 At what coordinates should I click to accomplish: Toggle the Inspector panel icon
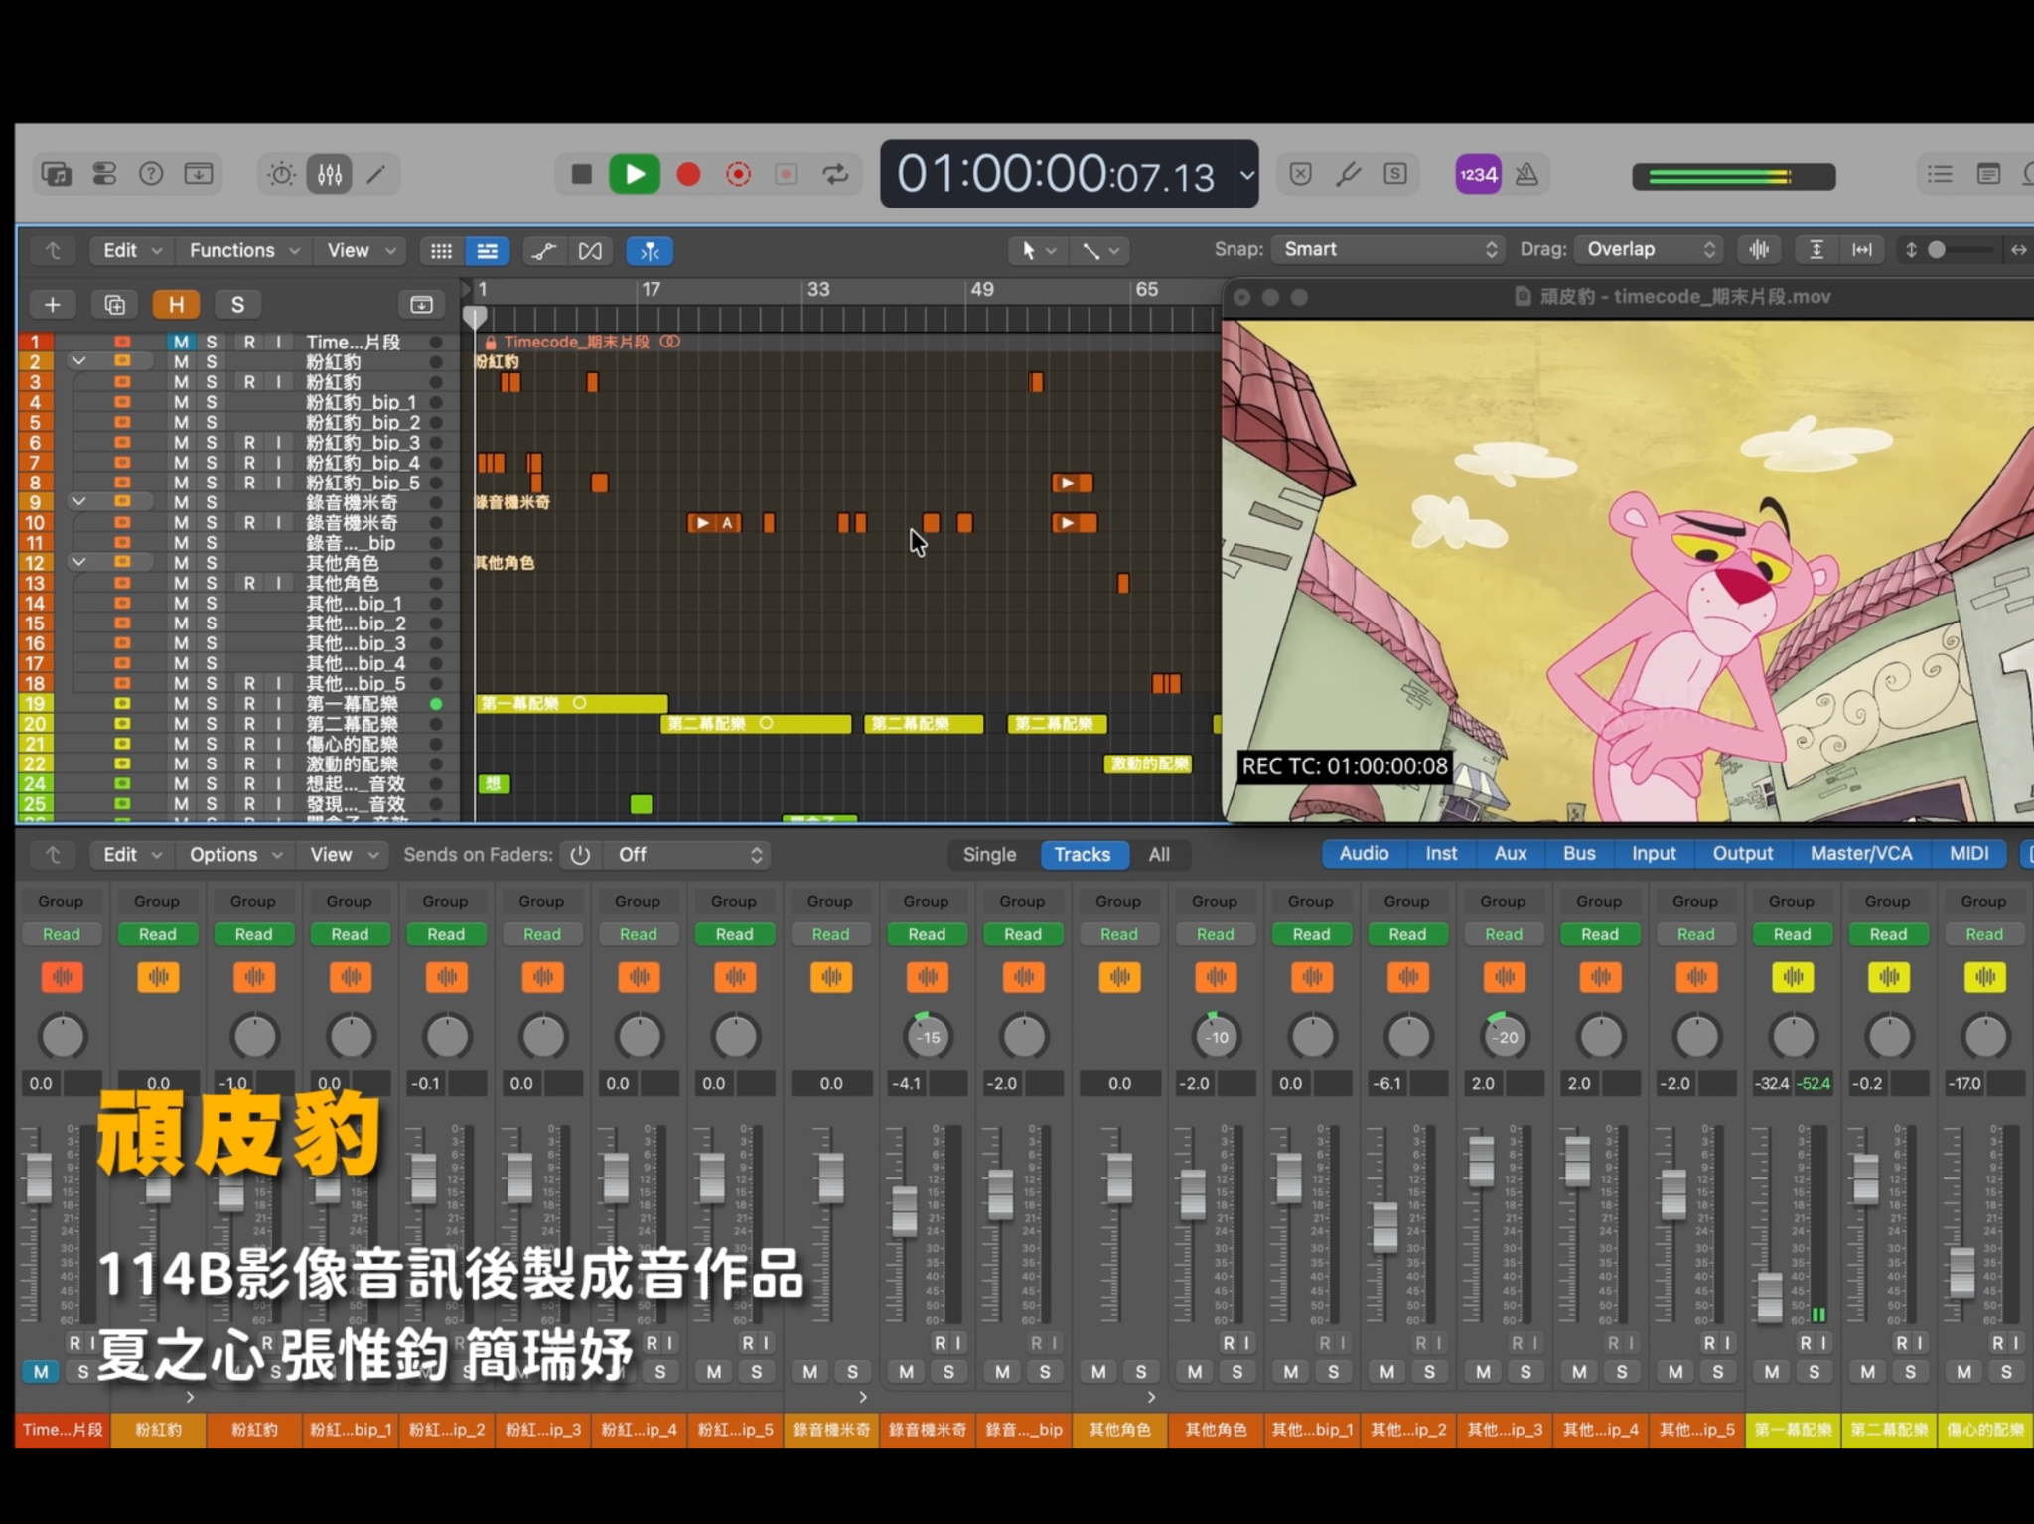[x=104, y=175]
